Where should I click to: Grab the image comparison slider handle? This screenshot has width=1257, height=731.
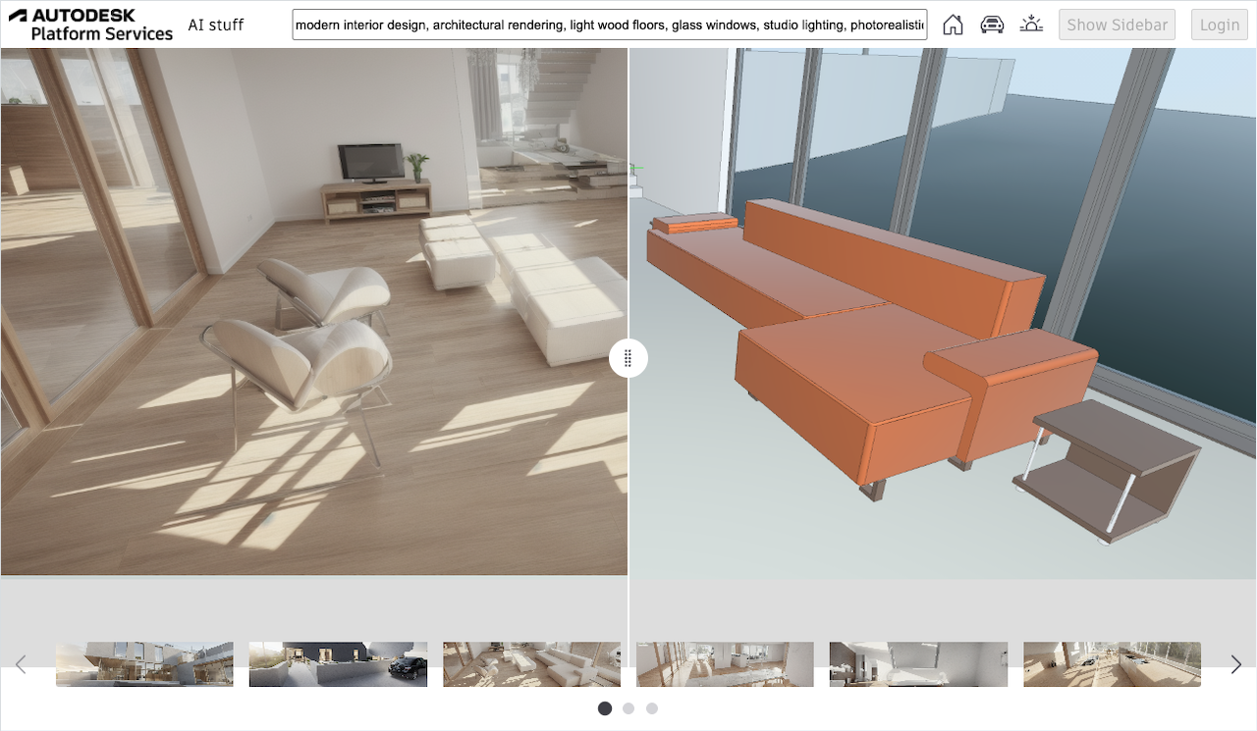pyautogui.click(x=628, y=358)
